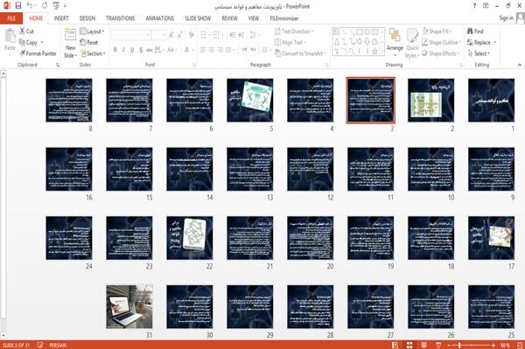Click the zoom slider handle

459,345
